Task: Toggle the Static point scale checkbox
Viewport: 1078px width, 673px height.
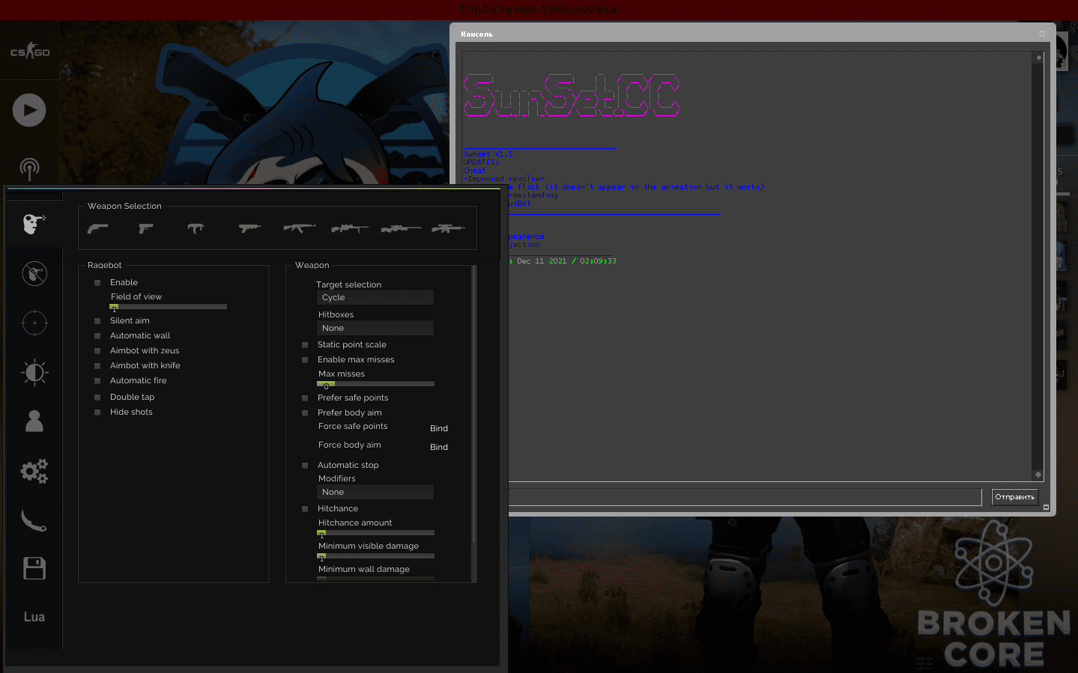Action: (x=305, y=345)
